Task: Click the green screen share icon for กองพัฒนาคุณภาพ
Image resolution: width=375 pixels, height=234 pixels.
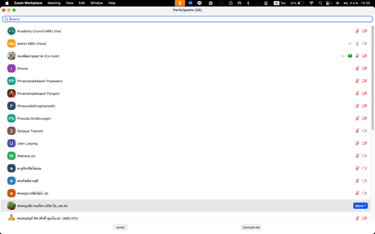Action: (x=350, y=56)
